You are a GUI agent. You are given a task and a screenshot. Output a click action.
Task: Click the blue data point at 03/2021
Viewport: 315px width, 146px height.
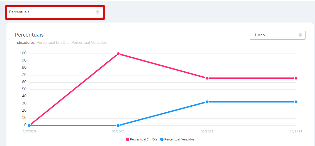pyautogui.click(x=296, y=102)
